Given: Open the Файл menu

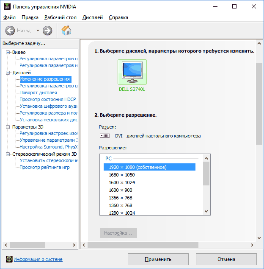Looking at the screenshot, I should point(9,17).
